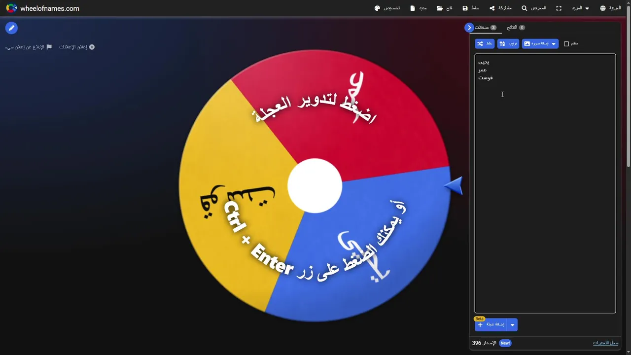Search the المعرض gallery

coord(534,8)
